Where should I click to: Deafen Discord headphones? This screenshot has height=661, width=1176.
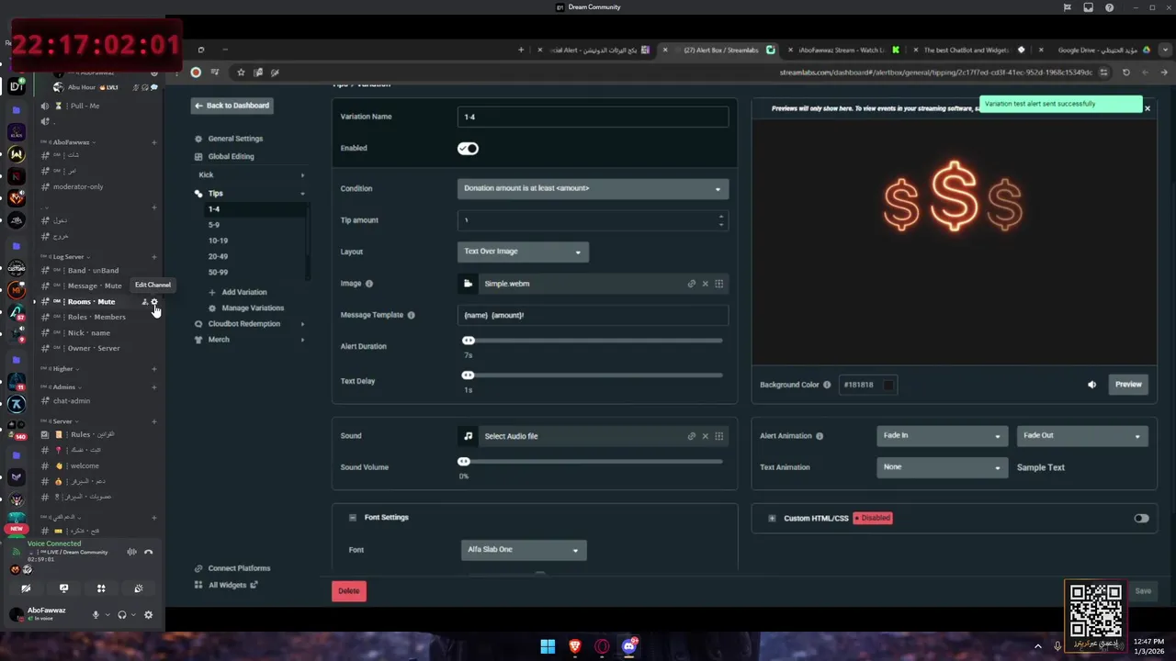(x=122, y=615)
